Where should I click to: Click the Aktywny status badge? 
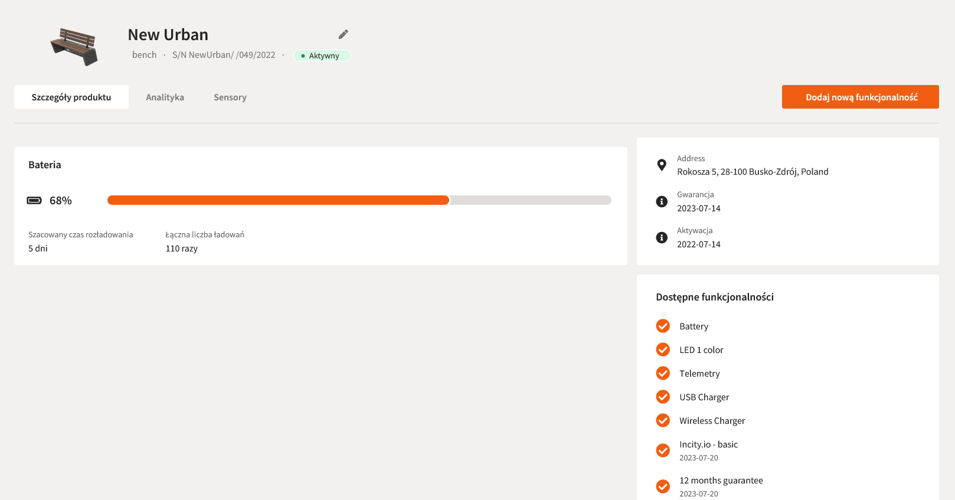[x=322, y=55]
